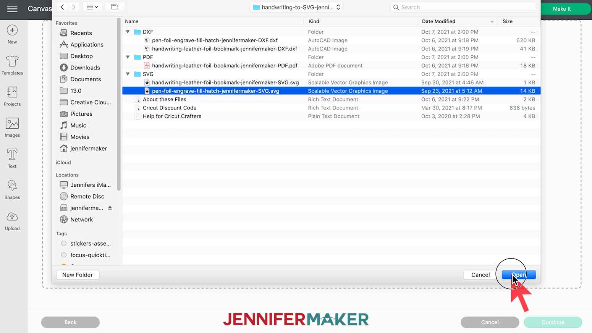Click the Upload icon in sidebar
Screen dimensions: 592x333
pos(12,221)
